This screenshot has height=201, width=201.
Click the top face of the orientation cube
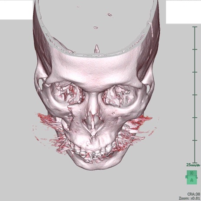click(192, 173)
